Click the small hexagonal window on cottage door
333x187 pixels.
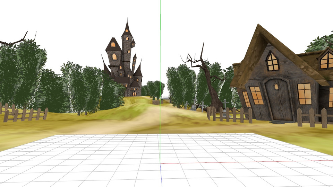pyautogui.click(x=276, y=87)
